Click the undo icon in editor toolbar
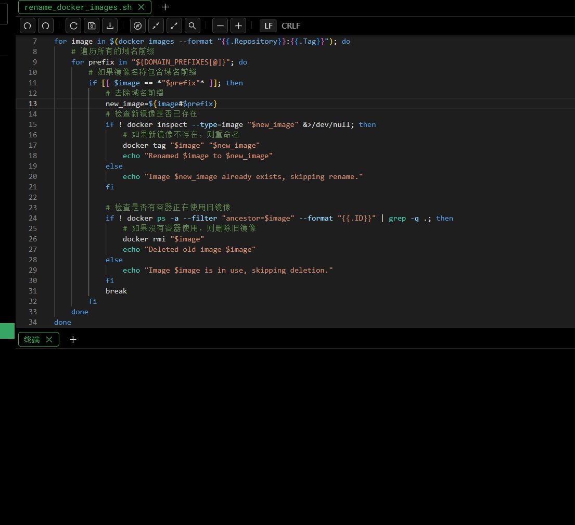Image resolution: width=575 pixels, height=525 pixels. pyautogui.click(x=28, y=25)
